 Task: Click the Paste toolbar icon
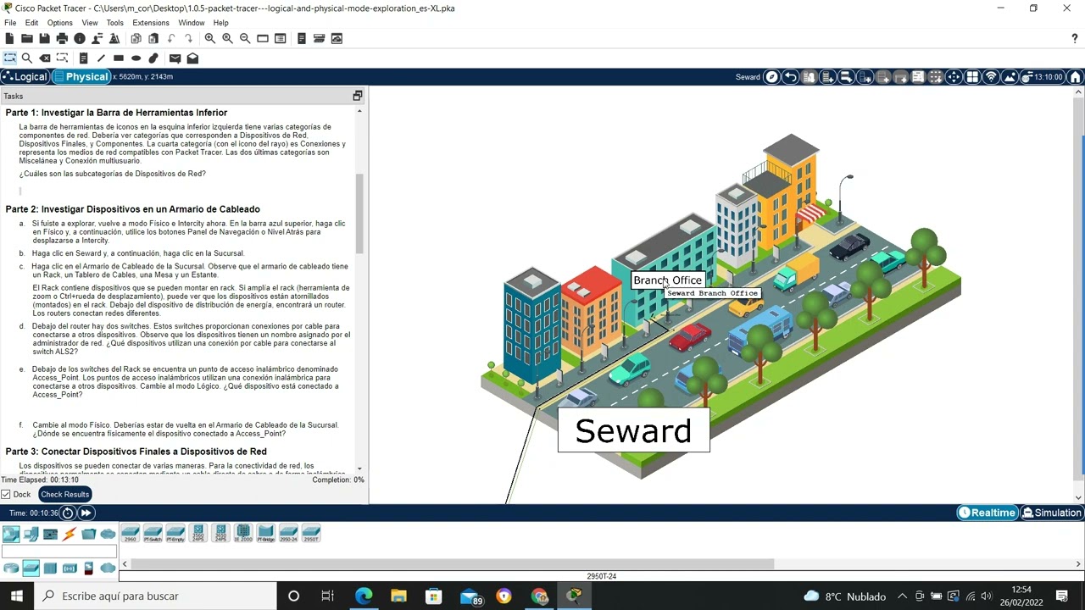click(153, 38)
